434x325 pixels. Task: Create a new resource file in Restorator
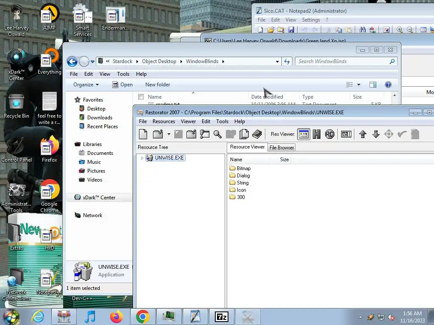[143, 134]
